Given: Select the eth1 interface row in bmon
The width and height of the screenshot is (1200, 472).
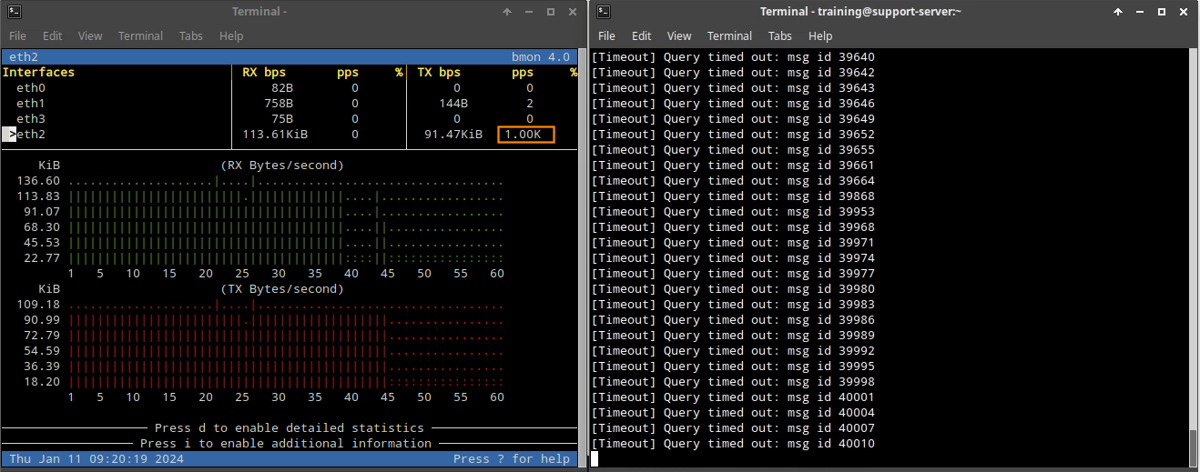Looking at the screenshot, I should pos(31,104).
